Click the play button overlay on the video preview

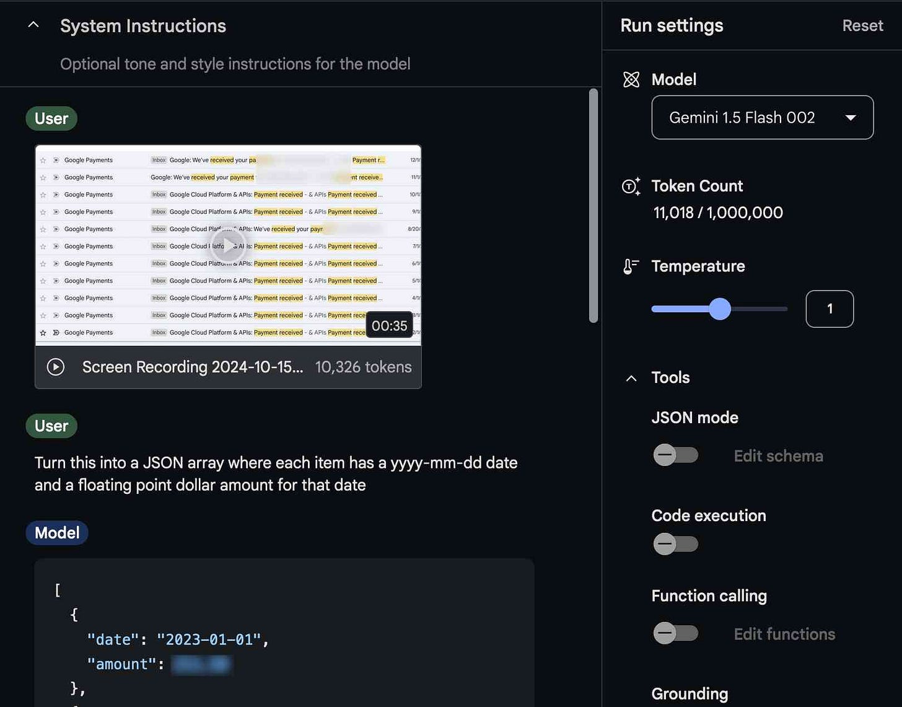[228, 245]
